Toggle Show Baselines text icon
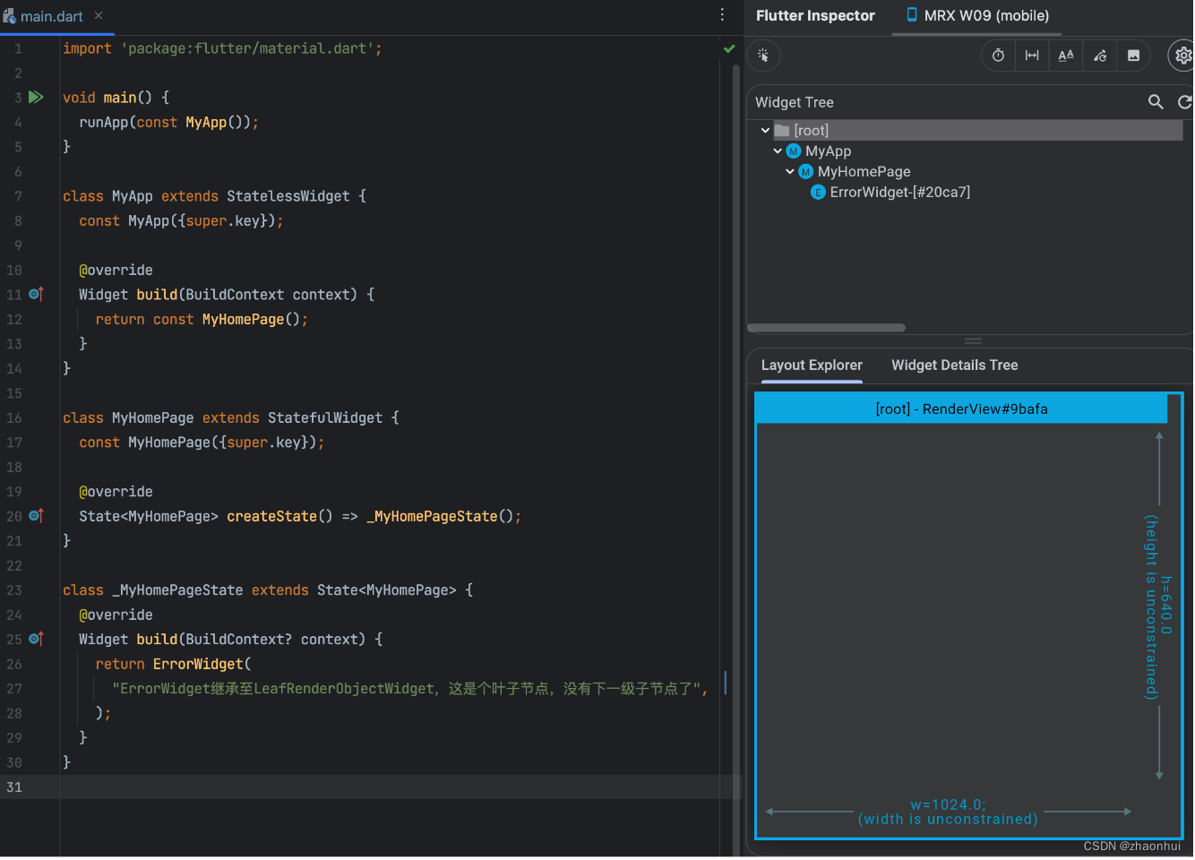The height and width of the screenshot is (860, 1195). (1066, 56)
